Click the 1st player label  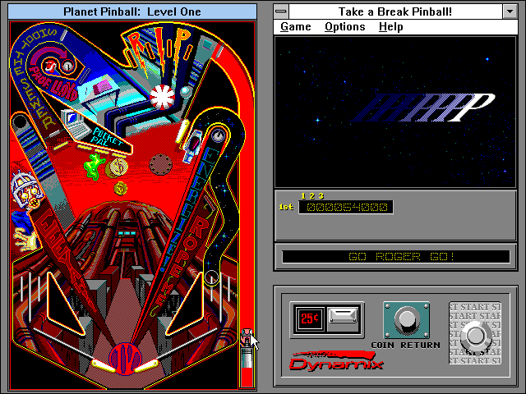click(x=286, y=207)
